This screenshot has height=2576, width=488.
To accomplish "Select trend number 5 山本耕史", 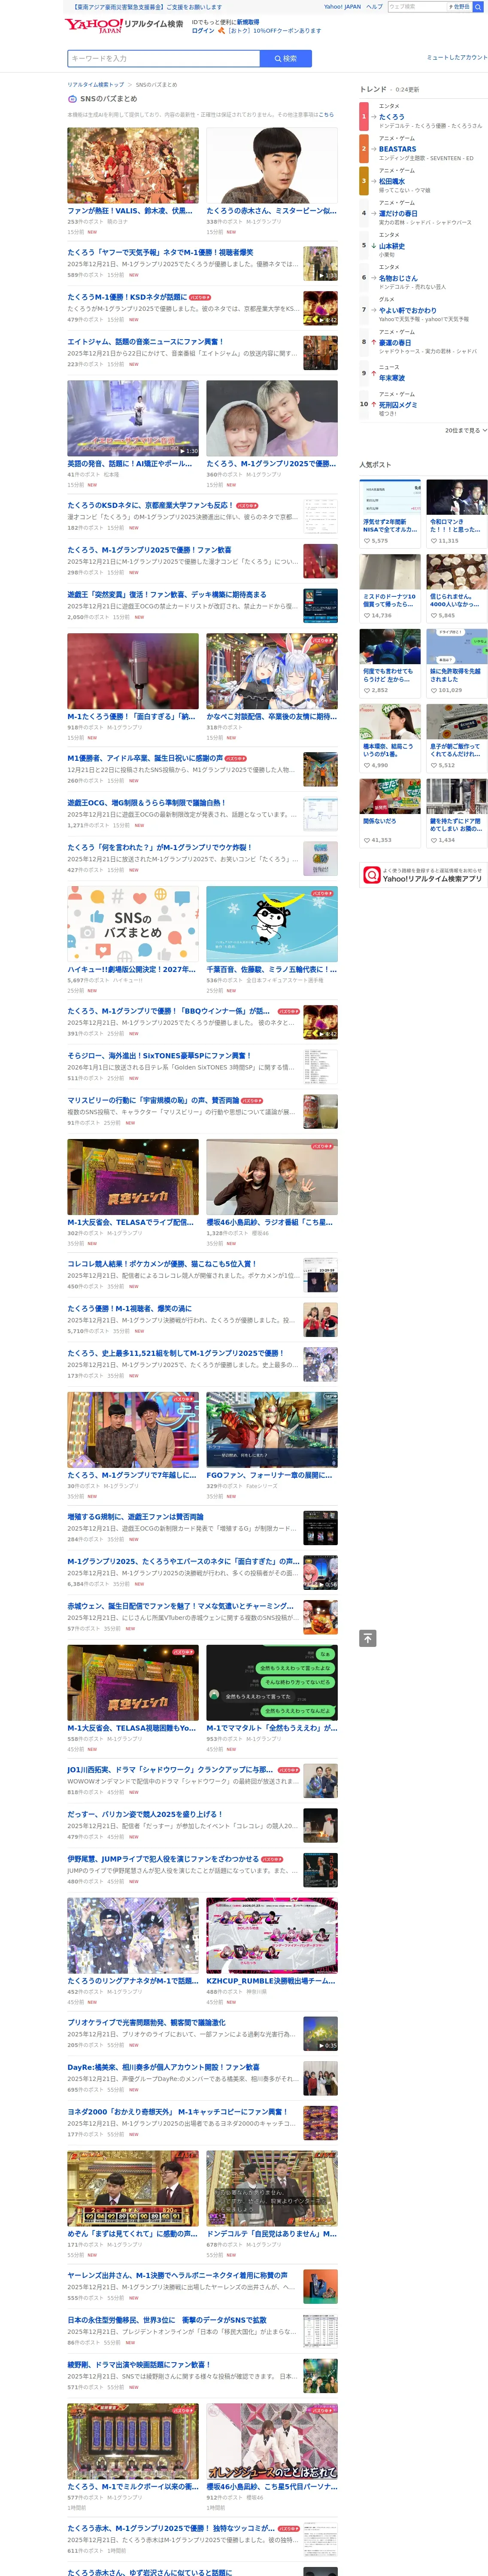I will point(392,246).
